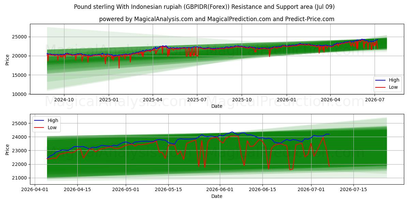Click the '2026-01' date tick label
Image resolution: width=409 pixels, height=204 pixels.
click(286, 100)
